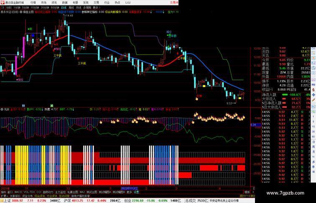
Task: Click the 上证 index in status bar
Action: pos(7,200)
